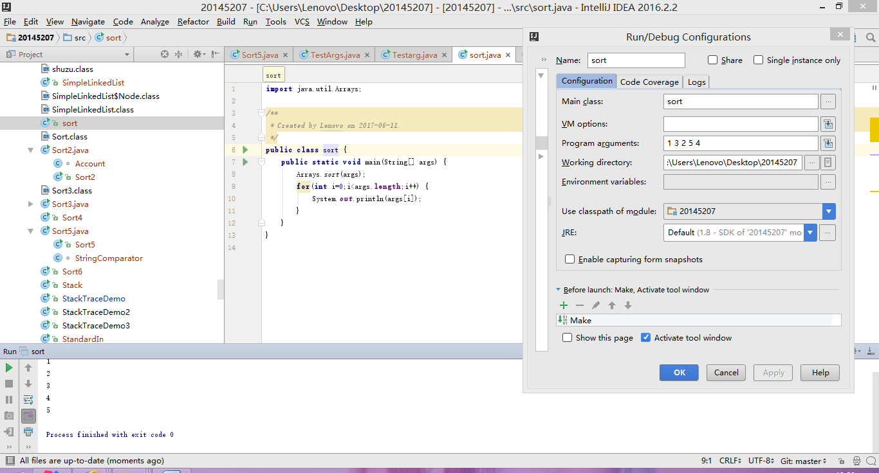Open the VCS menu

[x=302, y=21]
